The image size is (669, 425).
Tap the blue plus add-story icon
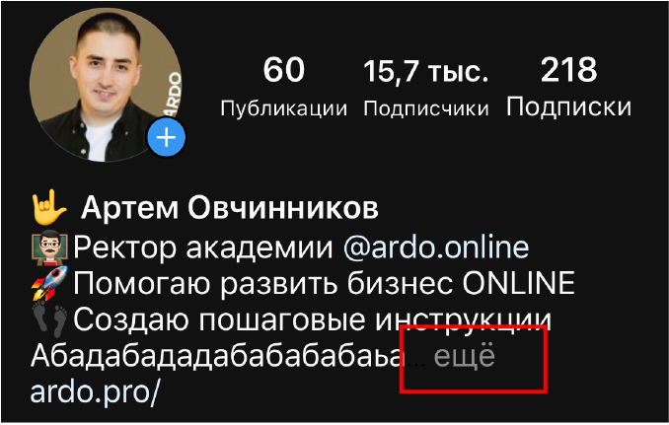point(167,137)
